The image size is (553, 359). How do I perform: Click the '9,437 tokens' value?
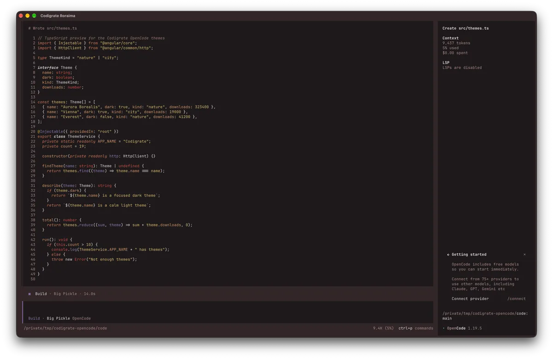456,43
